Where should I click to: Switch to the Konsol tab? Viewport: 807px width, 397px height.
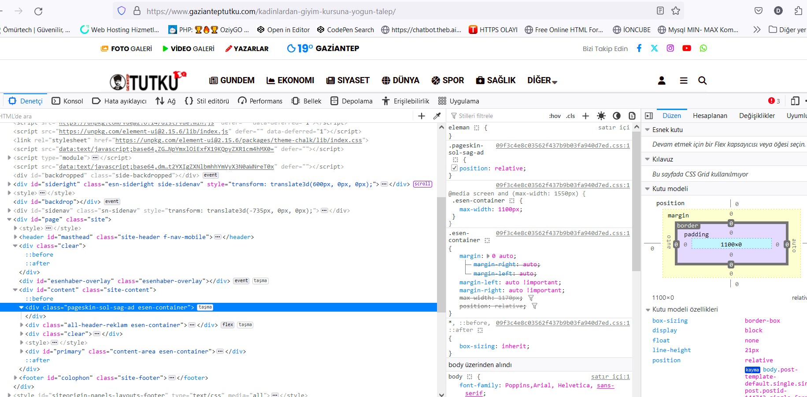coord(67,101)
